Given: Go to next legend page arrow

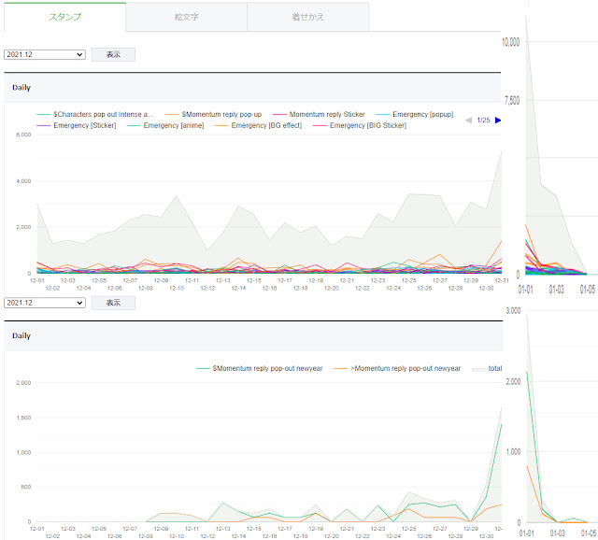Looking at the screenshot, I should [x=498, y=121].
